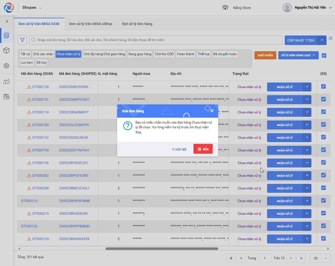Open the page size 50 dropdown
The image size is (335, 266).
pyautogui.click(x=320, y=258)
